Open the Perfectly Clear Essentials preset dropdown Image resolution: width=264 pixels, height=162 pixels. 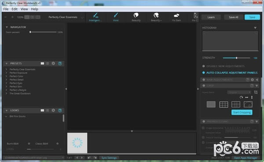point(66,17)
